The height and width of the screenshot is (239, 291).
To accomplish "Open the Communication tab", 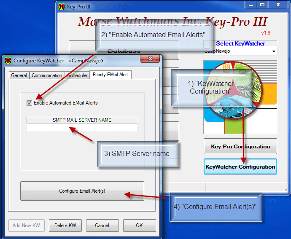I will point(47,75).
